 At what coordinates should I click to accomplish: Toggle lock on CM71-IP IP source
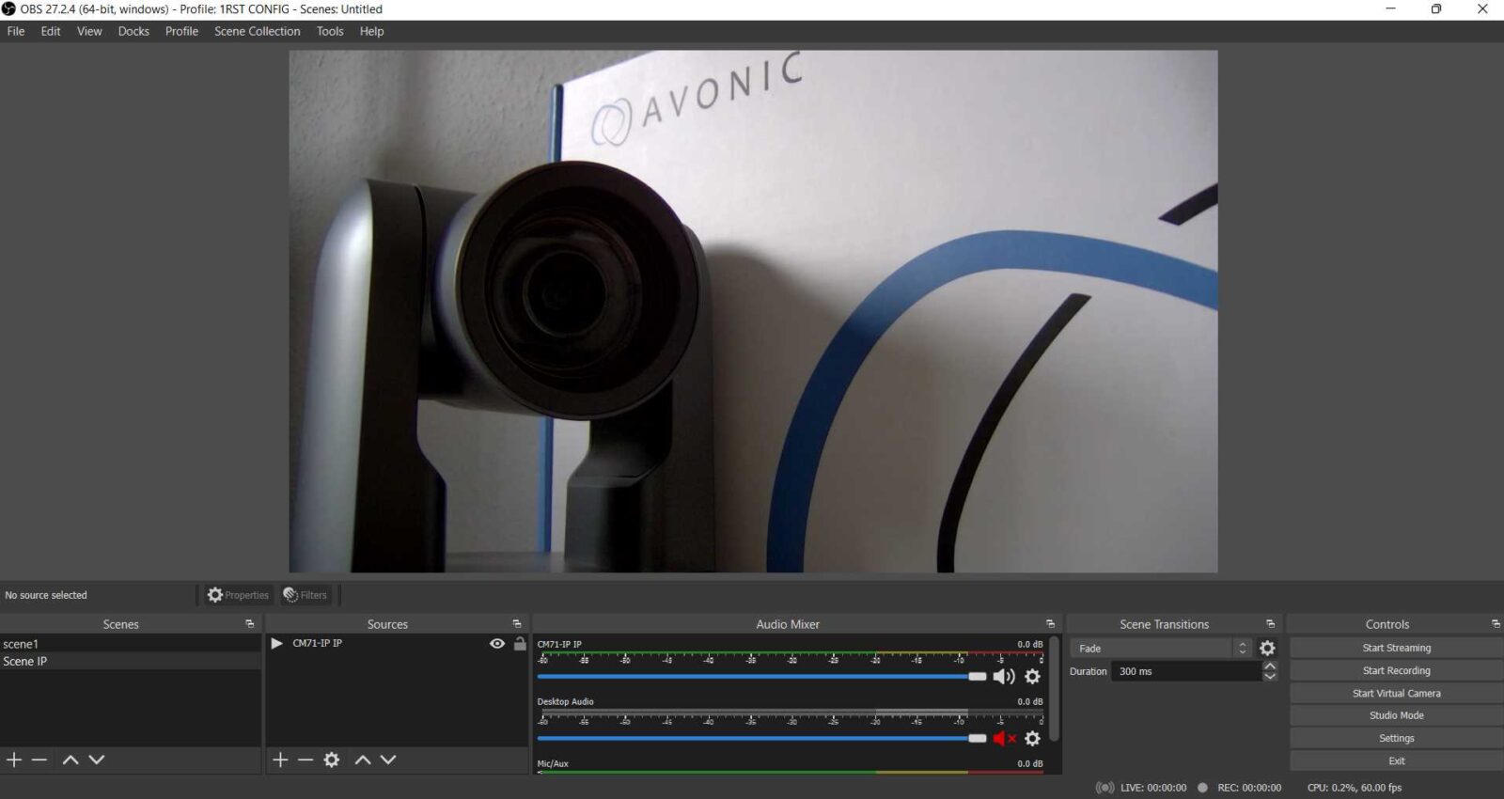(x=520, y=644)
